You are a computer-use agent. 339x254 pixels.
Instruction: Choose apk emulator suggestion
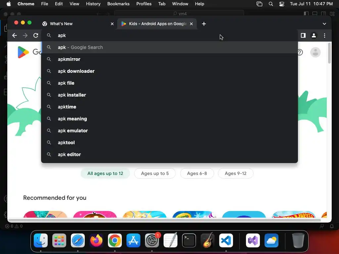coord(169,131)
